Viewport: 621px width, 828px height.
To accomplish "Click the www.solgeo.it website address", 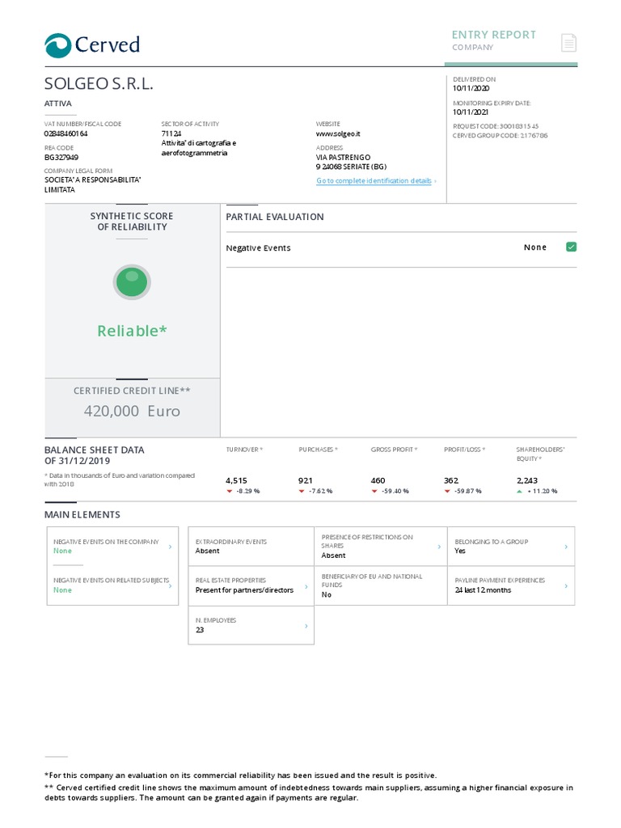I will coord(338,133).
